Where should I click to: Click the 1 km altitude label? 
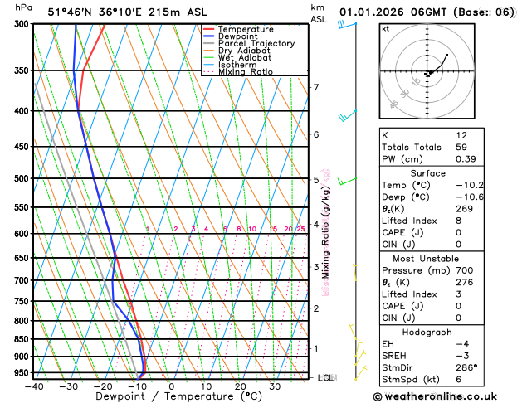[x=316, y=348]
